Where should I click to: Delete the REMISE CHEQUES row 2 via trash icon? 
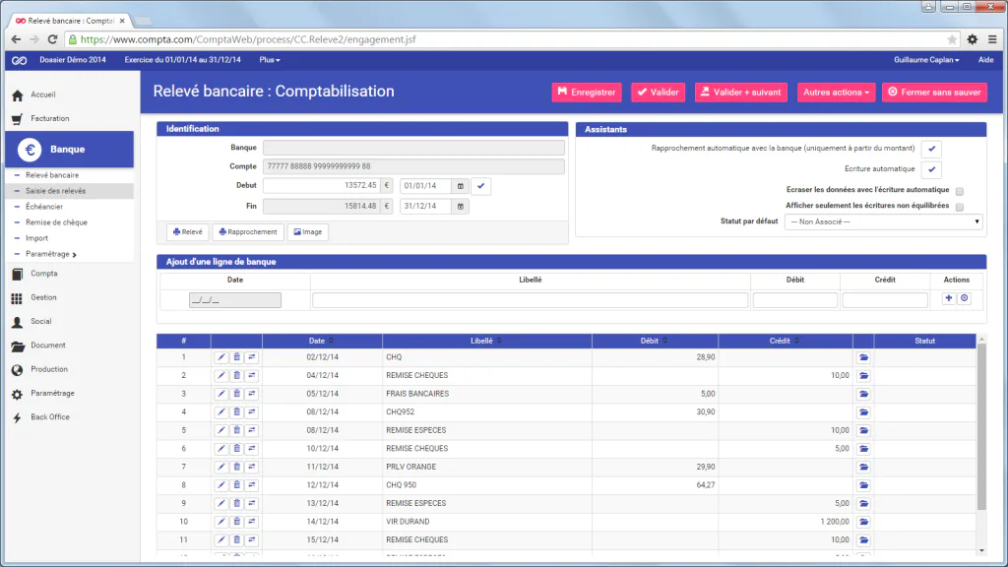[236, 375]
